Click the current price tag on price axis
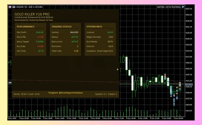This screenshot has height=125, width=202. click(189, 84)
